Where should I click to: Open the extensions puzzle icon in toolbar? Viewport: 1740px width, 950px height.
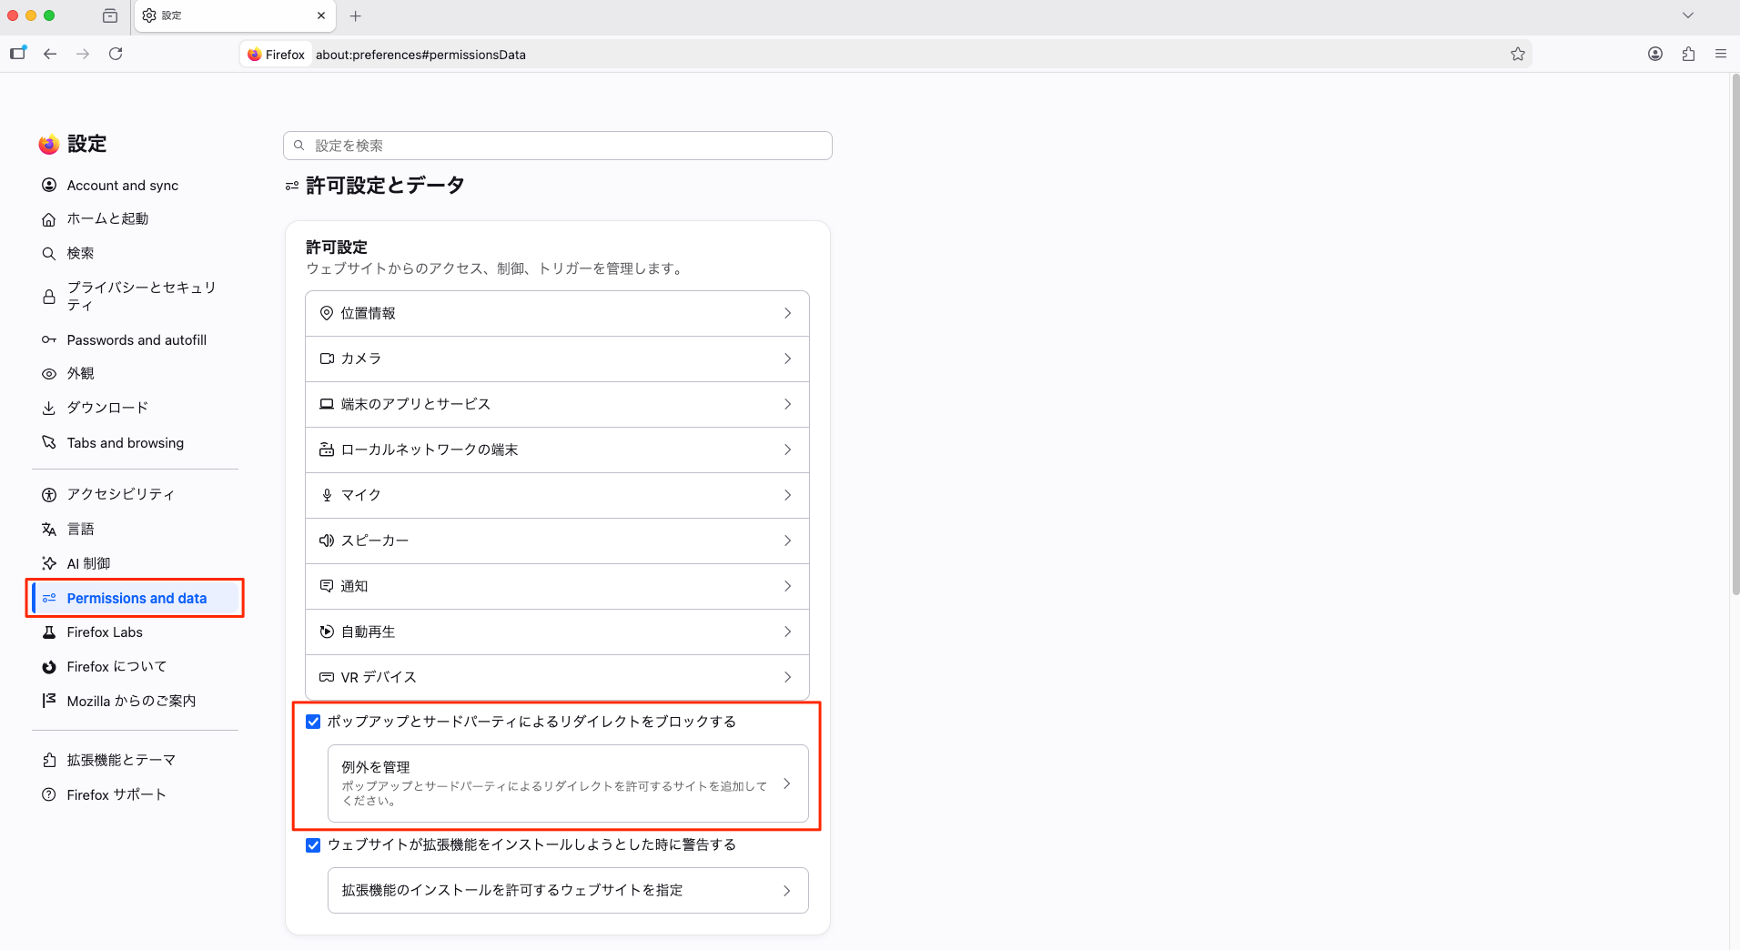1688,54
